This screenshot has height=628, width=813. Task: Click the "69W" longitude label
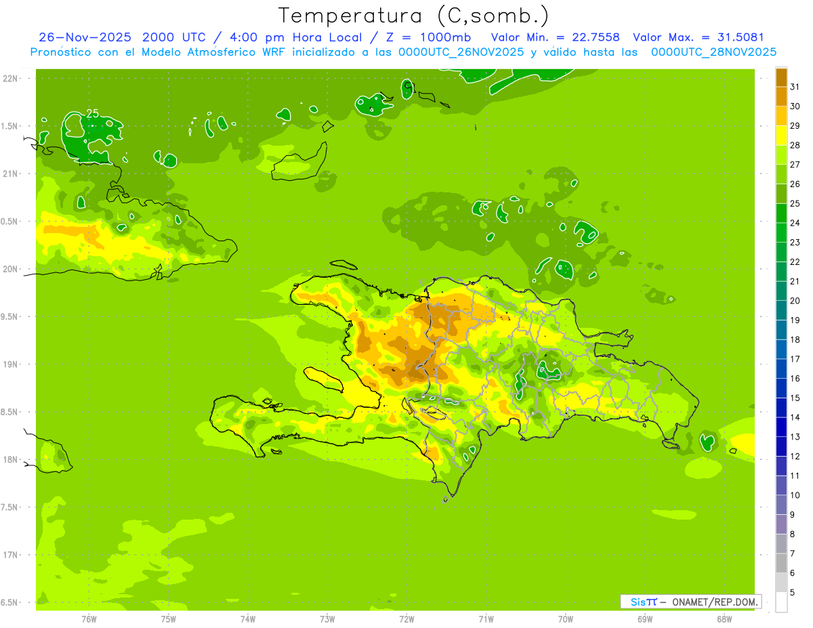click(645, 619)
